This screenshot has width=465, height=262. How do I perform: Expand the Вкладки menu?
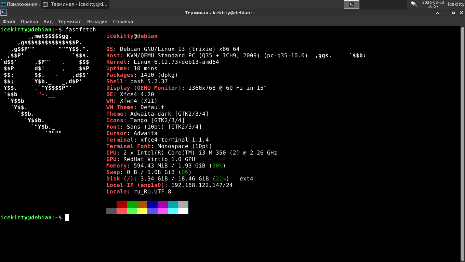pos(97,21)
